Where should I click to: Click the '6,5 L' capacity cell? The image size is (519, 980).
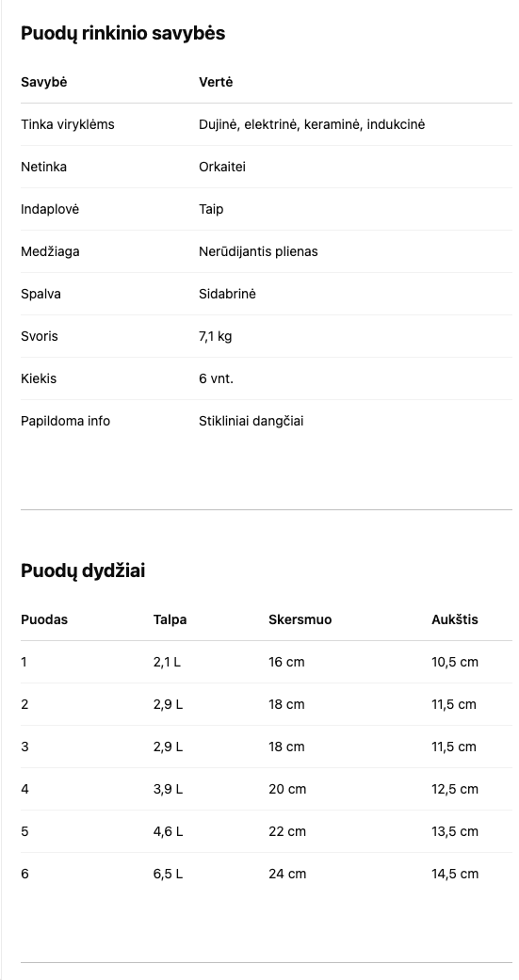tap(169, 874)
